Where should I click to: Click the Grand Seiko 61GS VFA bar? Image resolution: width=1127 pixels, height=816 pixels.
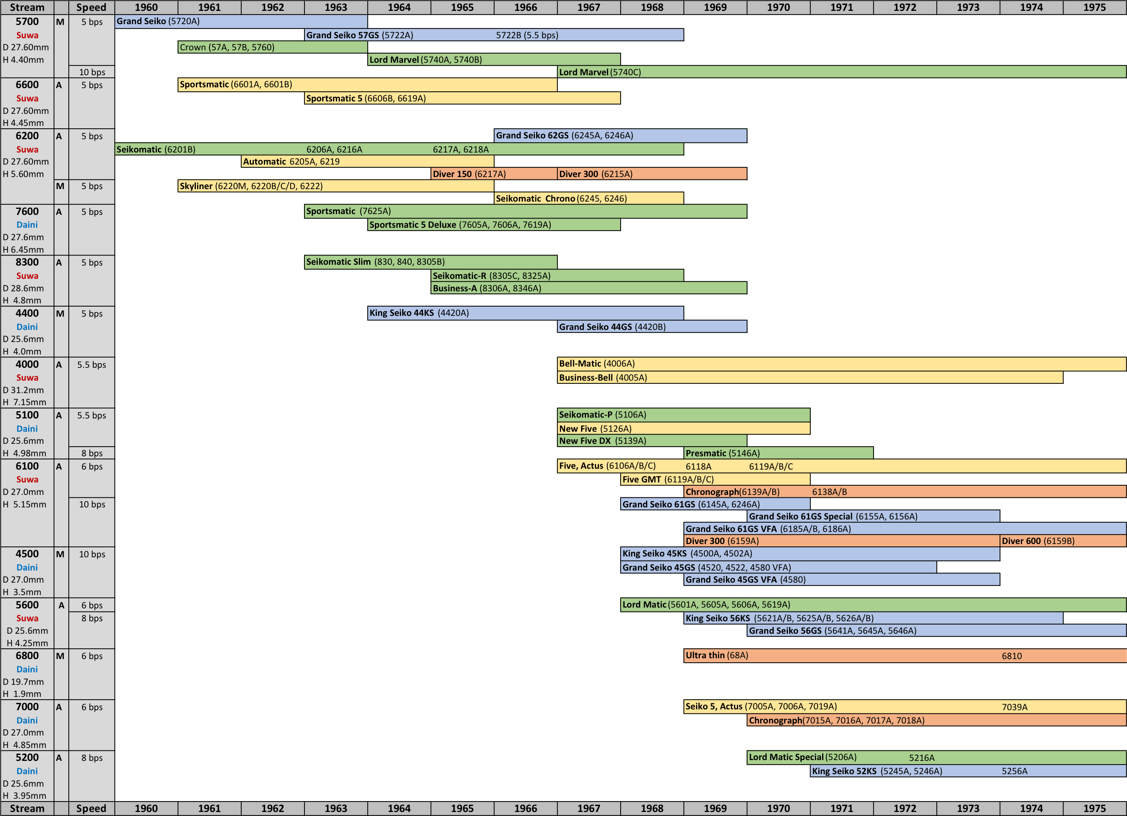(905, 528)
